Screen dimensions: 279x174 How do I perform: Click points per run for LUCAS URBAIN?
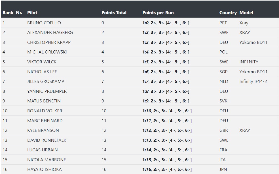[167, 150]
